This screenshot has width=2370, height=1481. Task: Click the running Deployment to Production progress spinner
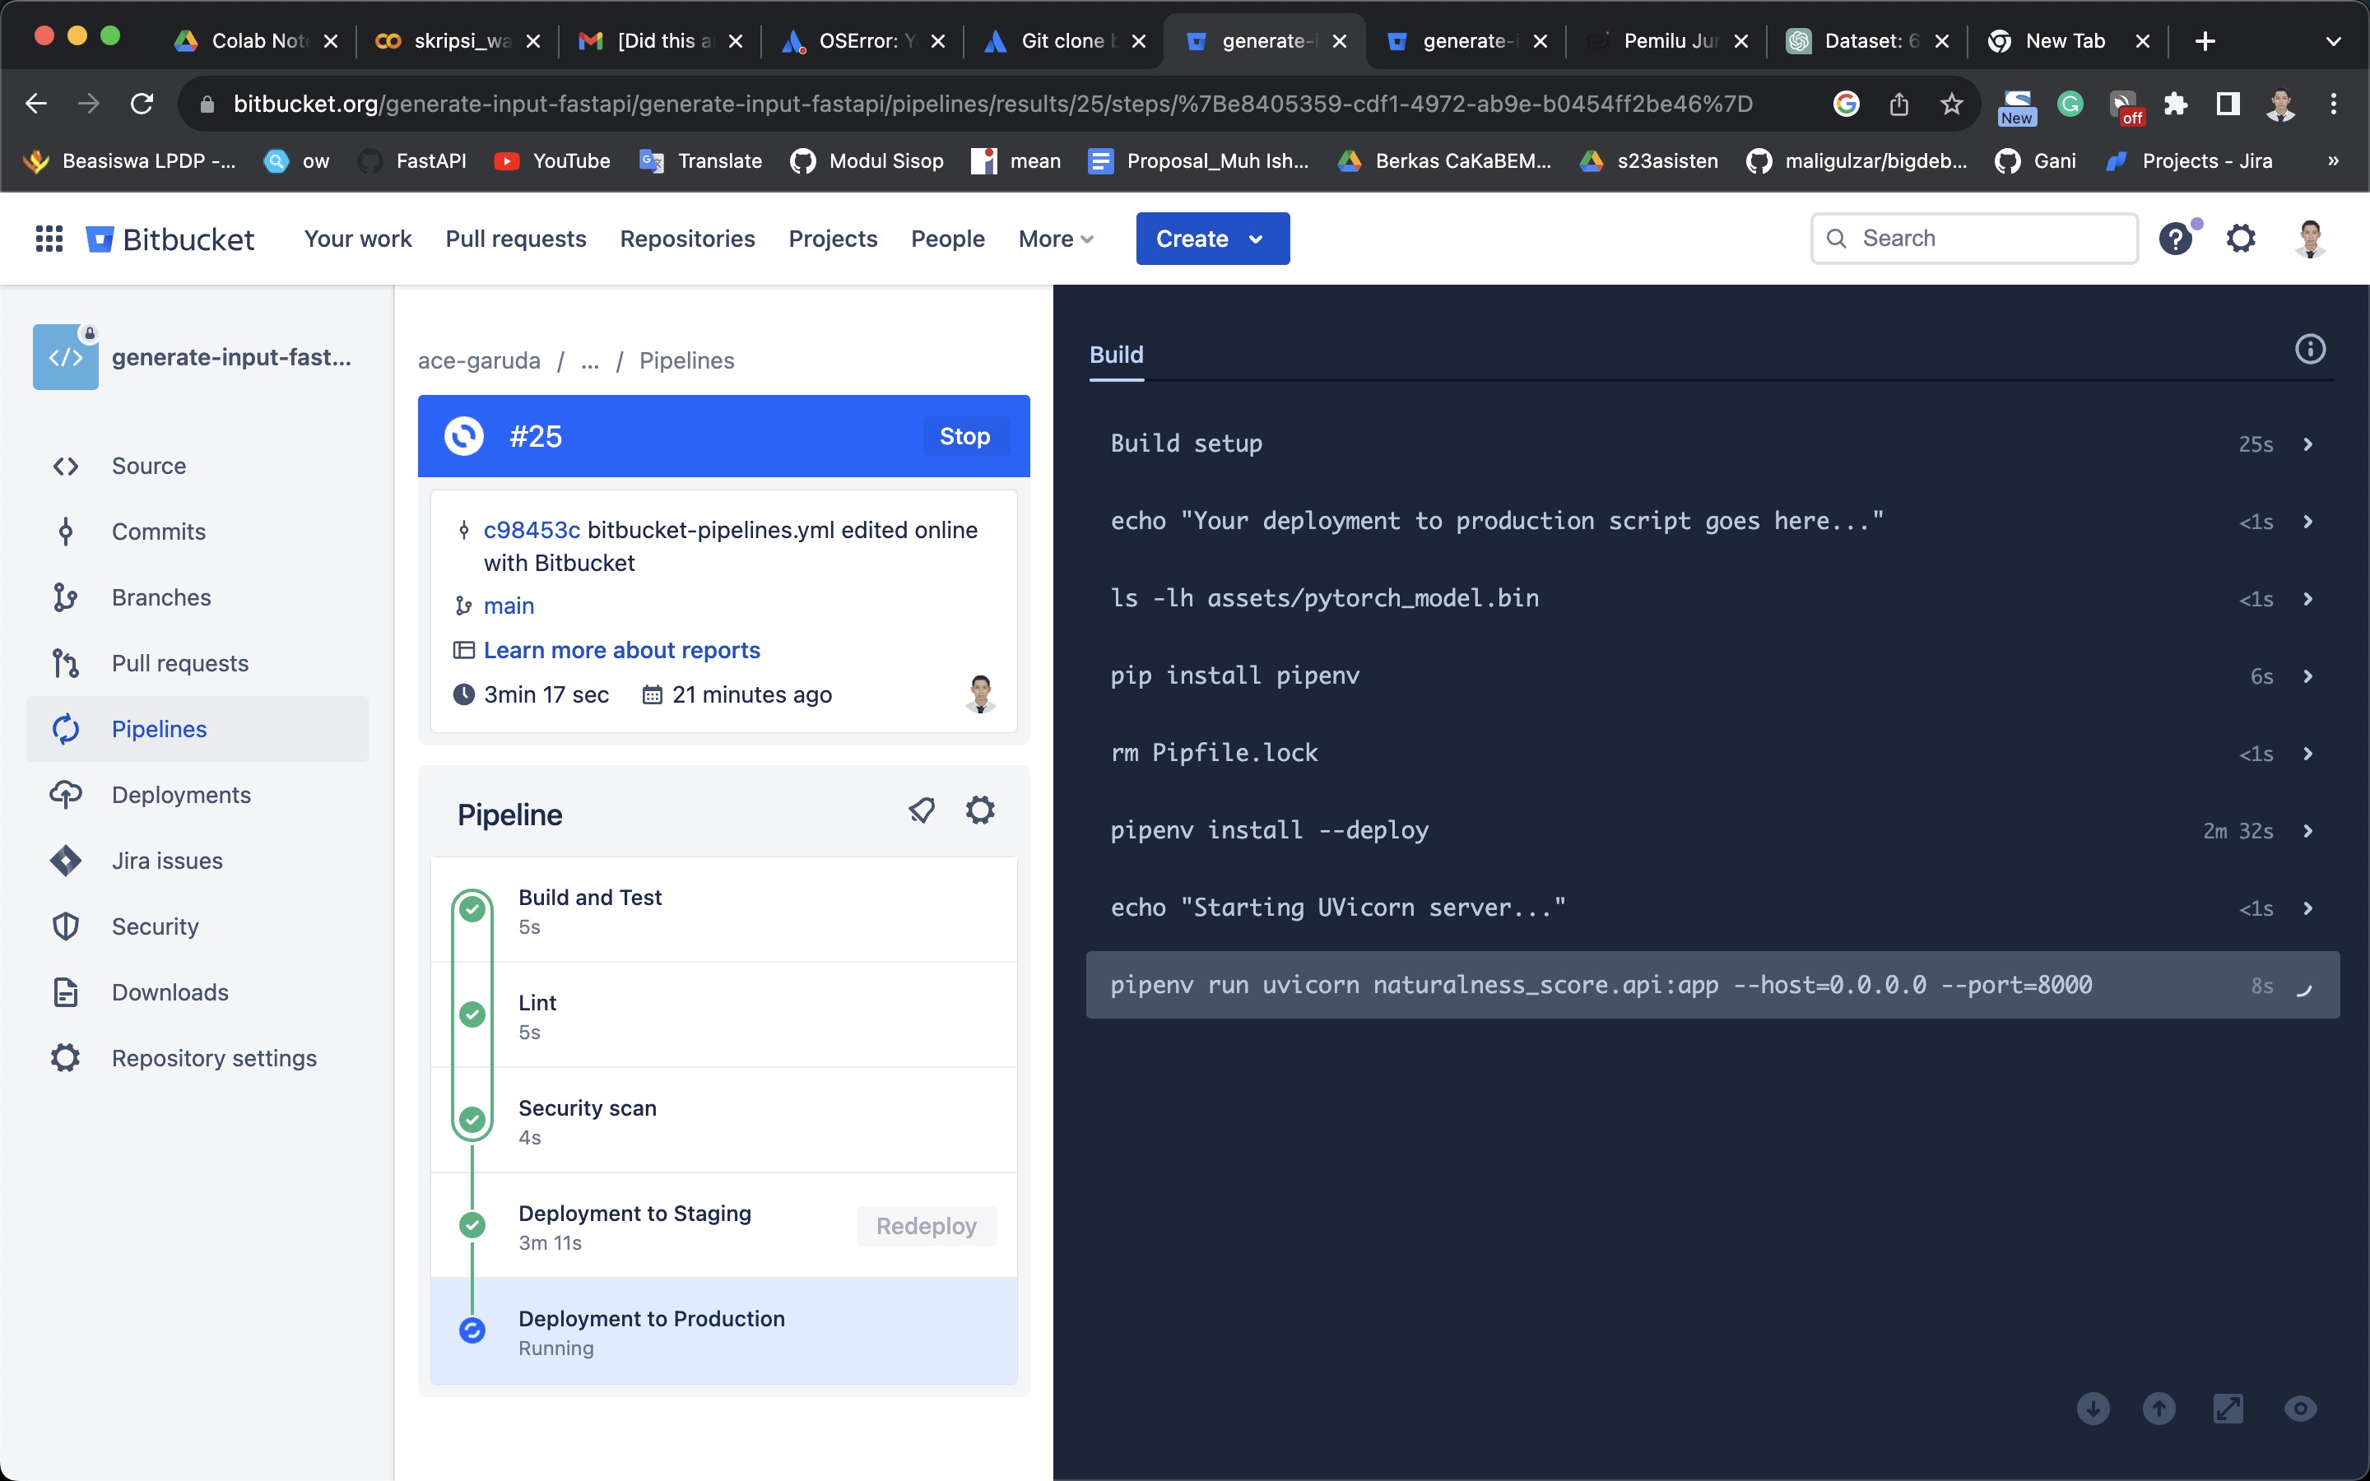[x=473, y=1330]
